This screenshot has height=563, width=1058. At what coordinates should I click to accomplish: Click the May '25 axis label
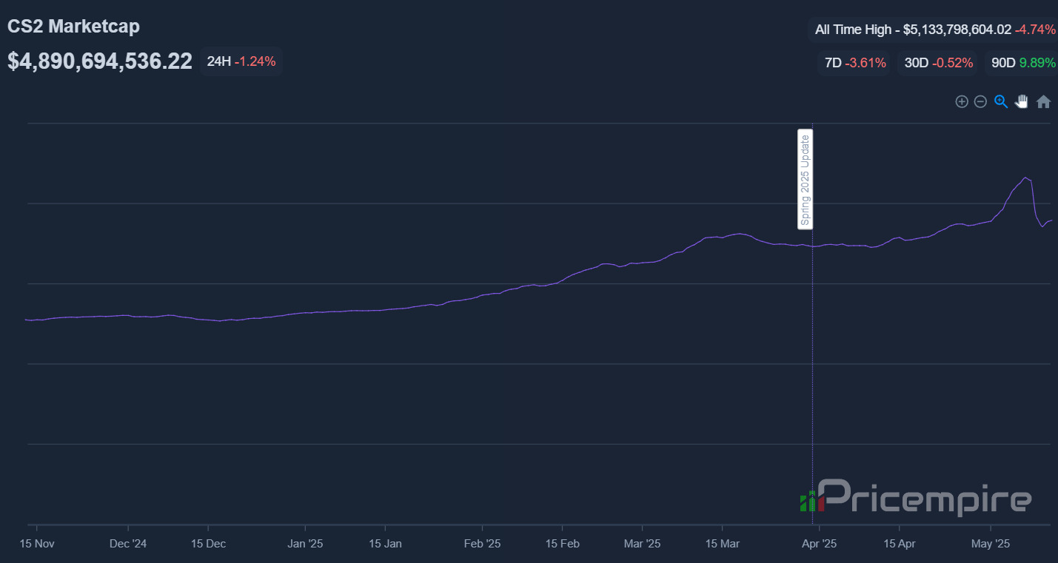990,543
